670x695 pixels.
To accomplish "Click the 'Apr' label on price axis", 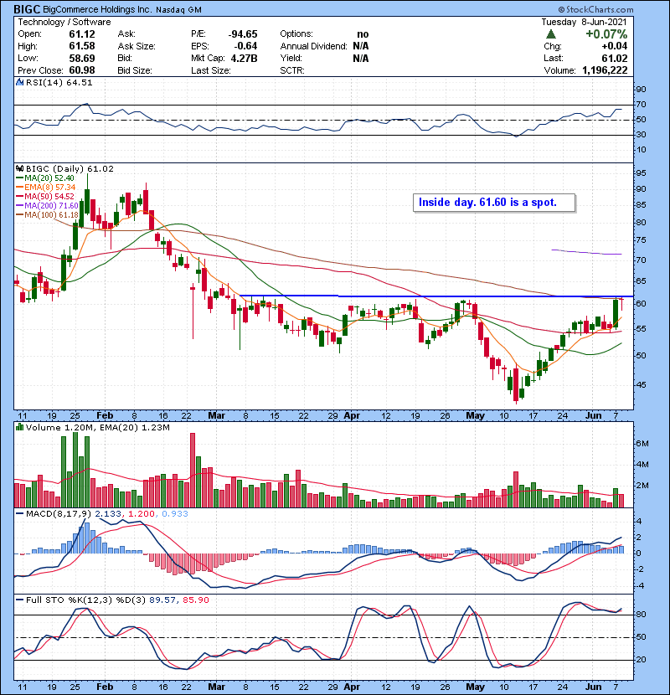I will 352,415.
